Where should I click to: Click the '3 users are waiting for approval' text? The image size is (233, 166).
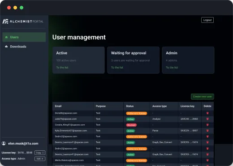130,61
